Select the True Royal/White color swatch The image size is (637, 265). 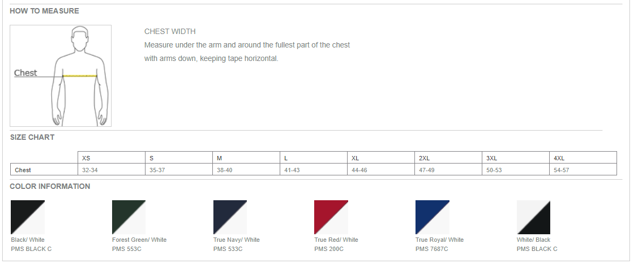click(432, 218)
